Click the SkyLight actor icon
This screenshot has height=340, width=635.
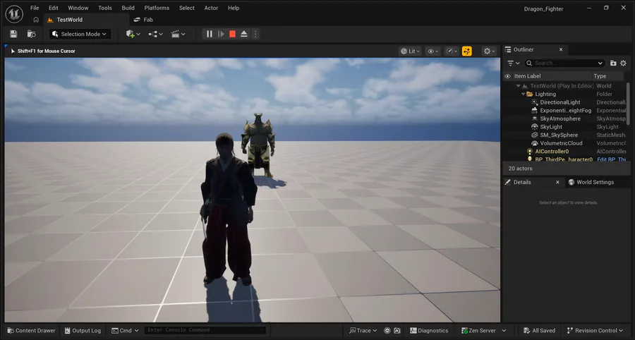click(535, 127)
